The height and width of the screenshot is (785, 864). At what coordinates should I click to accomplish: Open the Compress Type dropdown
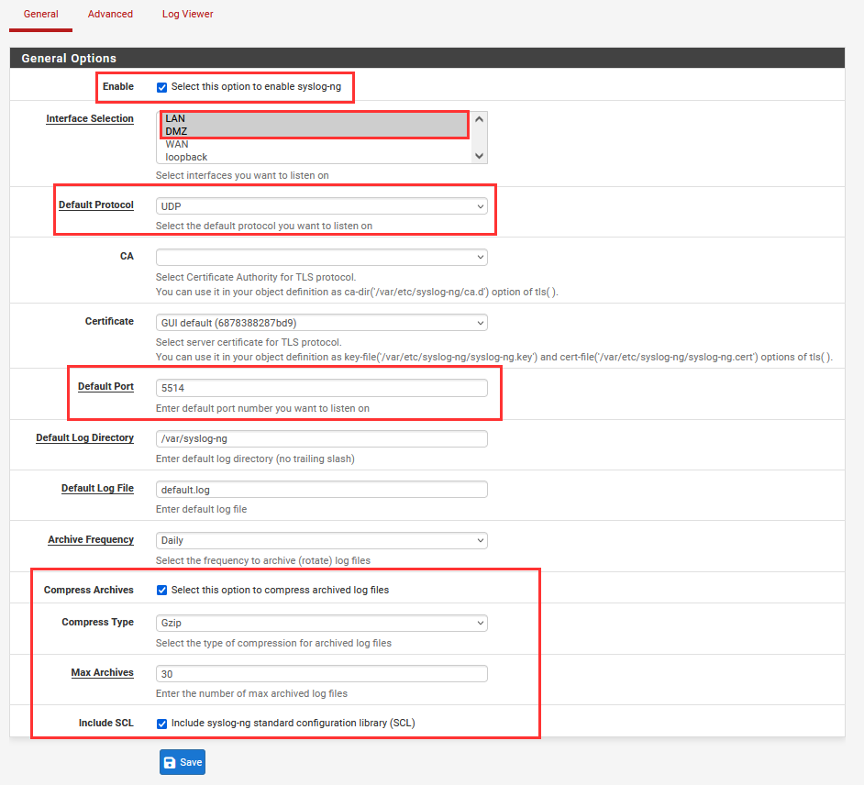321,624
